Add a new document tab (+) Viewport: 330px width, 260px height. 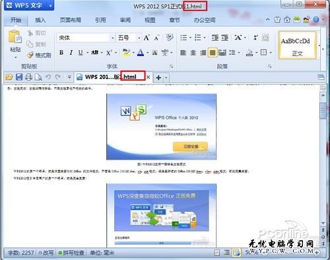158,77
